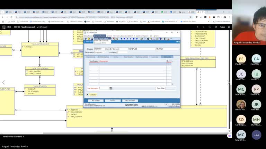Show the +44 additional participants
This screenshot has height=149, width=266.
(256, 135)
